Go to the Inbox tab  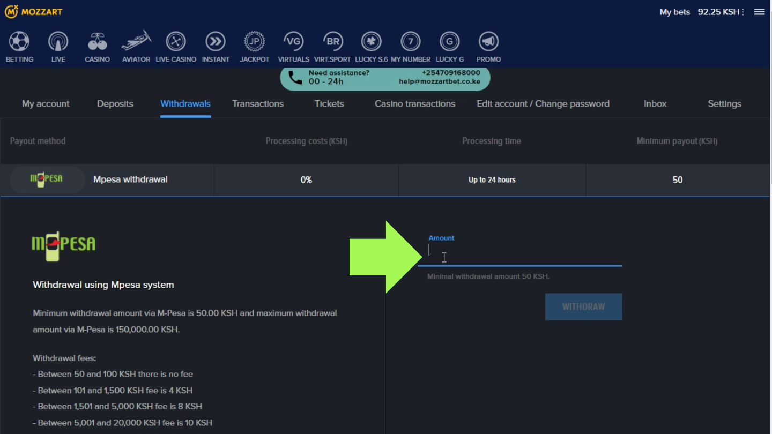tap(655, 104)
